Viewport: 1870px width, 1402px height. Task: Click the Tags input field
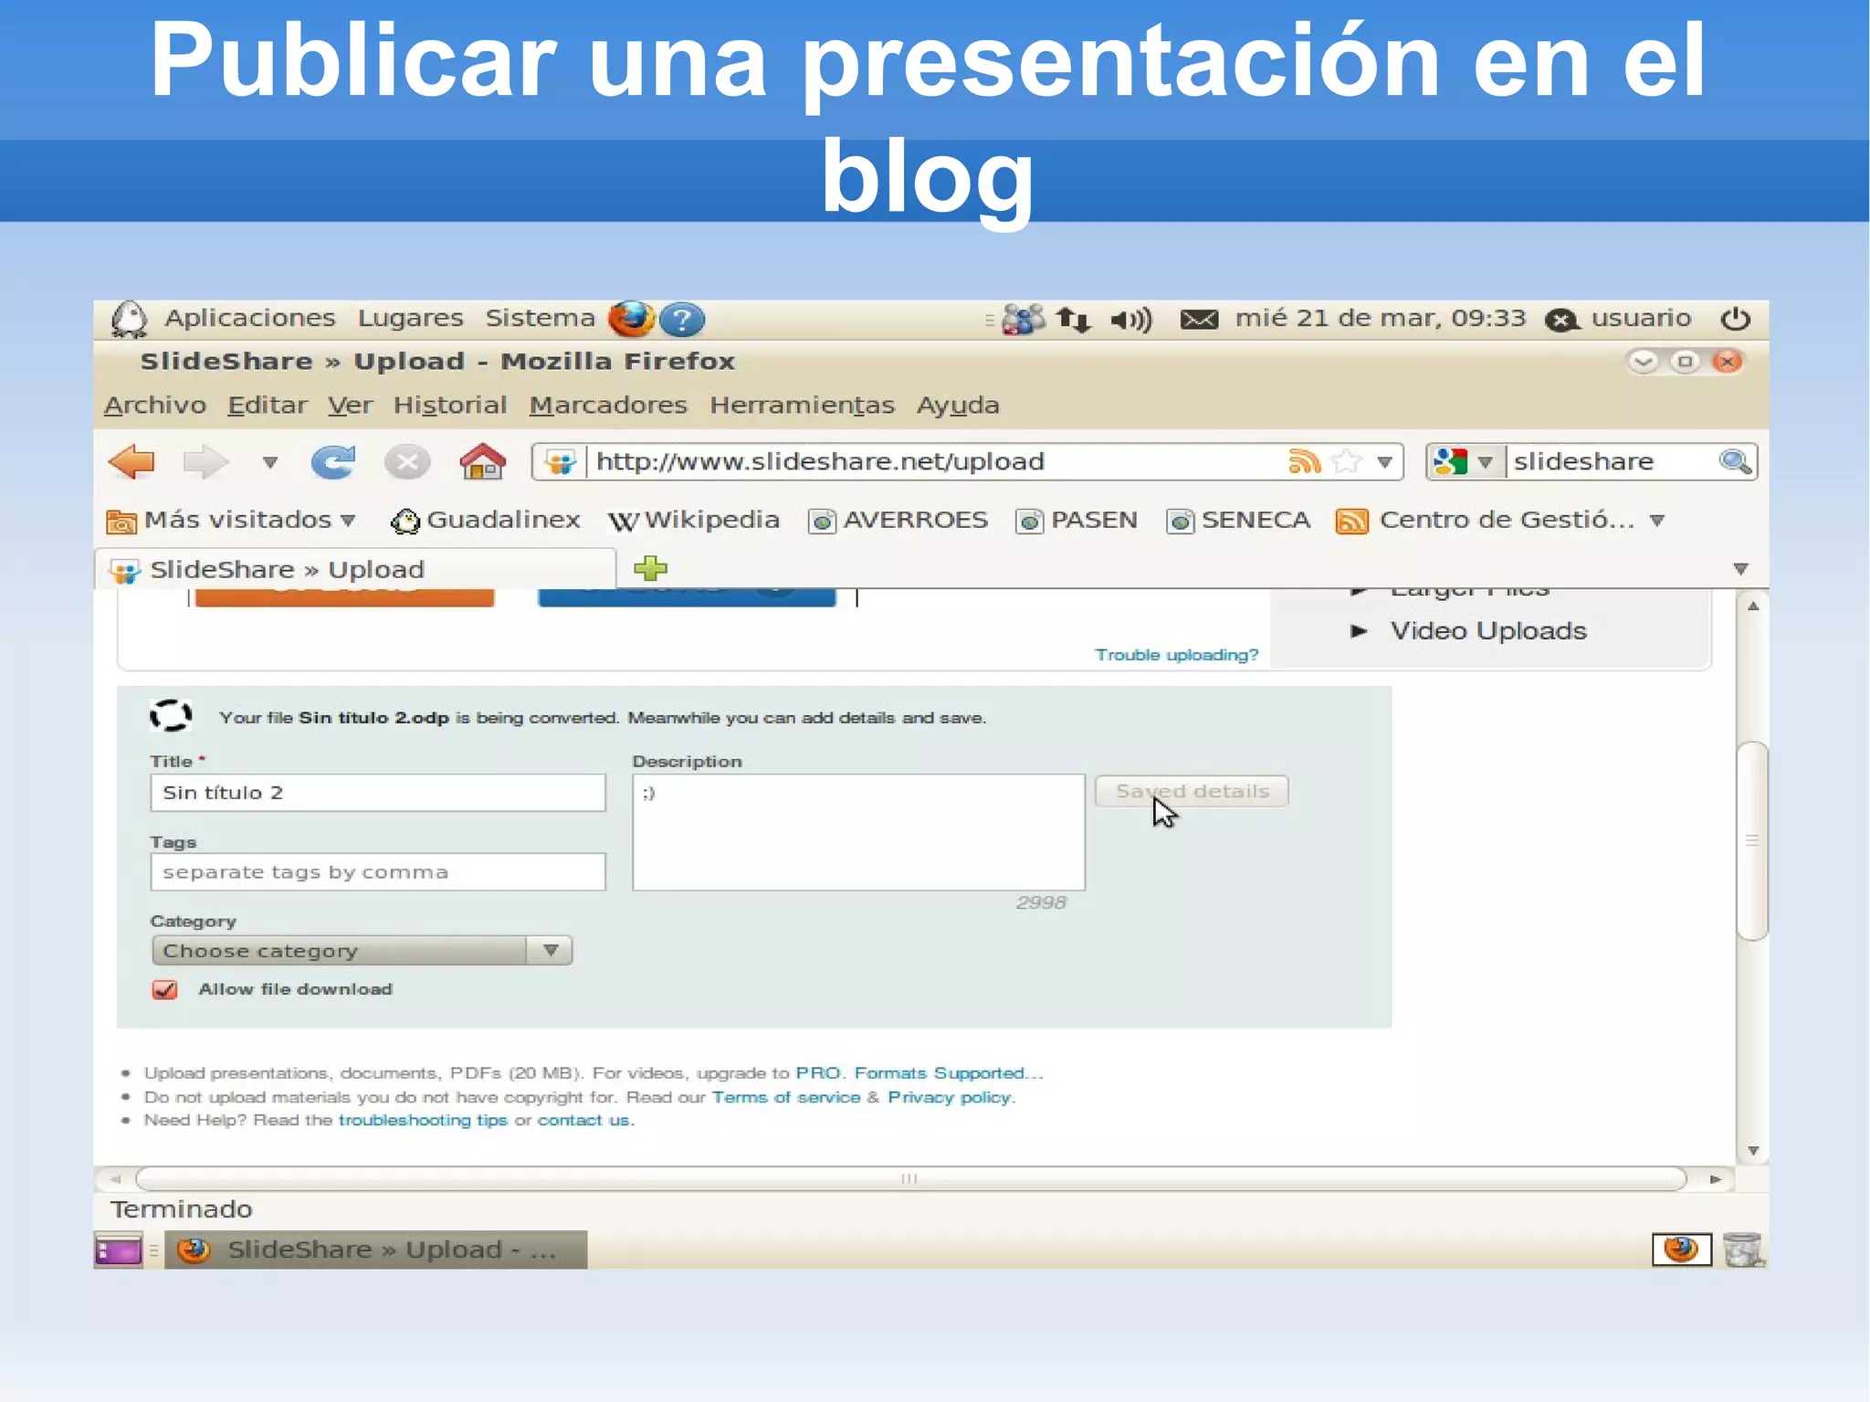pyautogui.click(x=377, y=872)
